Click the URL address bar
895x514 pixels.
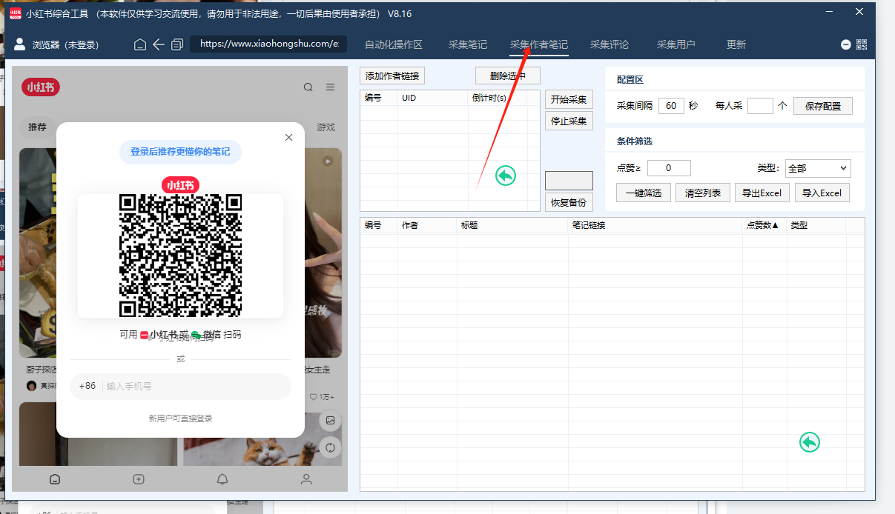click(268, 44)
